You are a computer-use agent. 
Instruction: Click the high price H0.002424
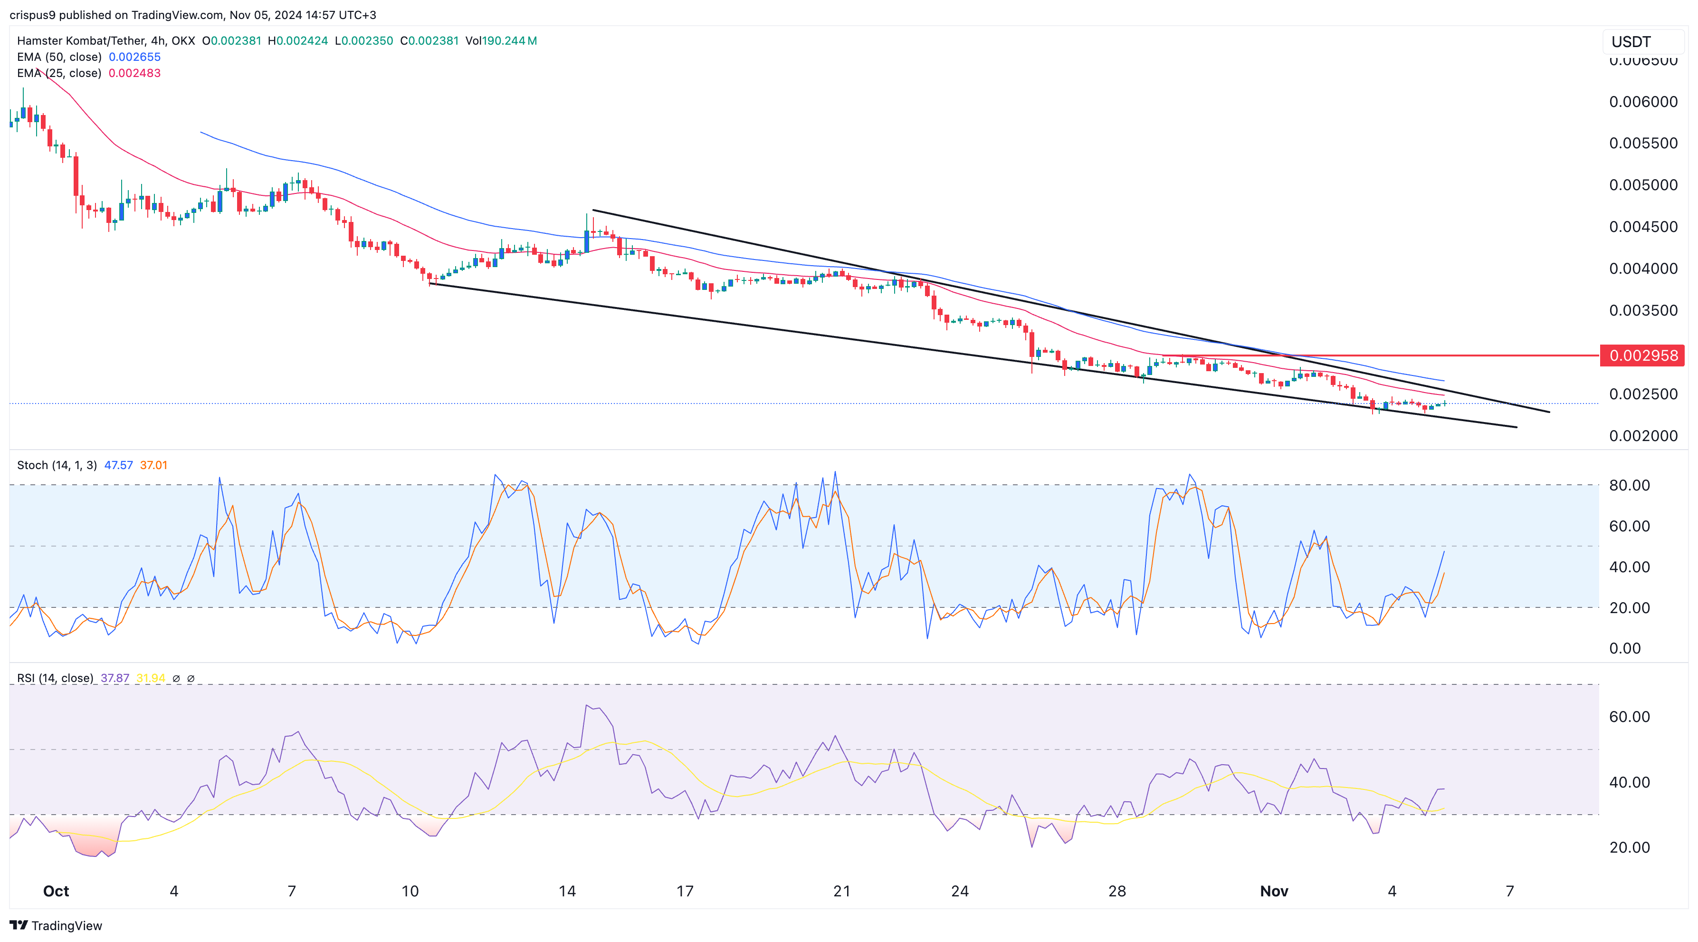298,41
